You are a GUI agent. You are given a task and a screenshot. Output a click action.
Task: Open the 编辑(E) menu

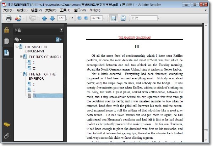[22, 10]
